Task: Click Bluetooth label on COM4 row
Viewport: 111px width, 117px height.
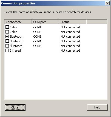Action: tap(16, 41)
